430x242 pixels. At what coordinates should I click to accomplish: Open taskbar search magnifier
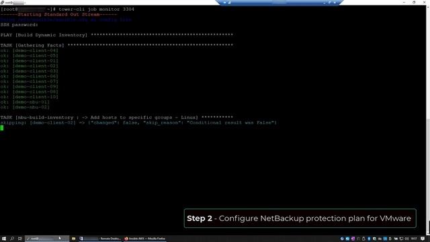[12, 239]
